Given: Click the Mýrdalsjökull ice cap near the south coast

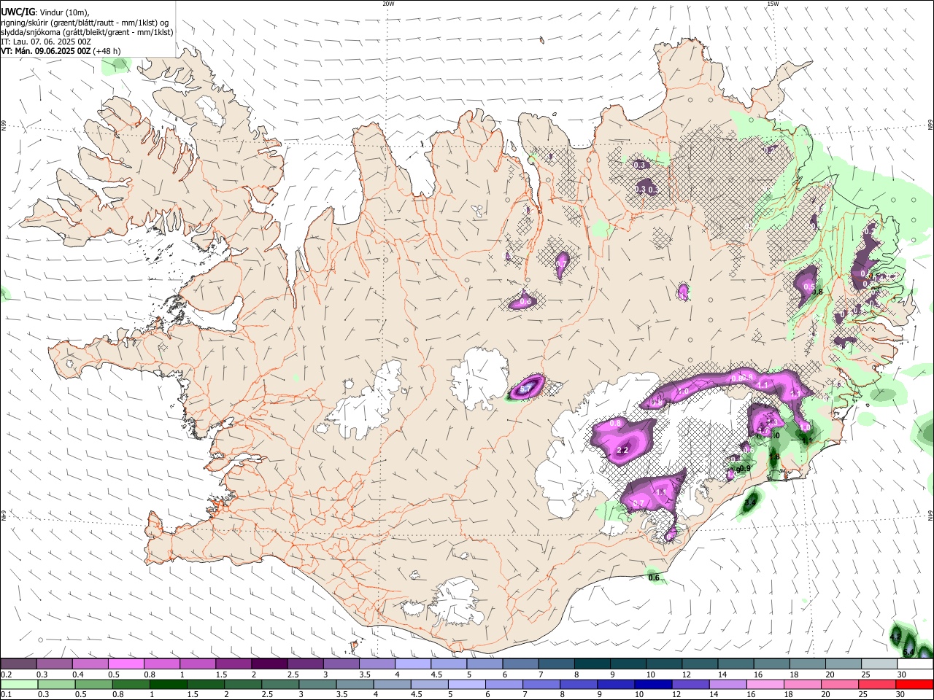Looking at the screenshot, I should click(458, 603).
